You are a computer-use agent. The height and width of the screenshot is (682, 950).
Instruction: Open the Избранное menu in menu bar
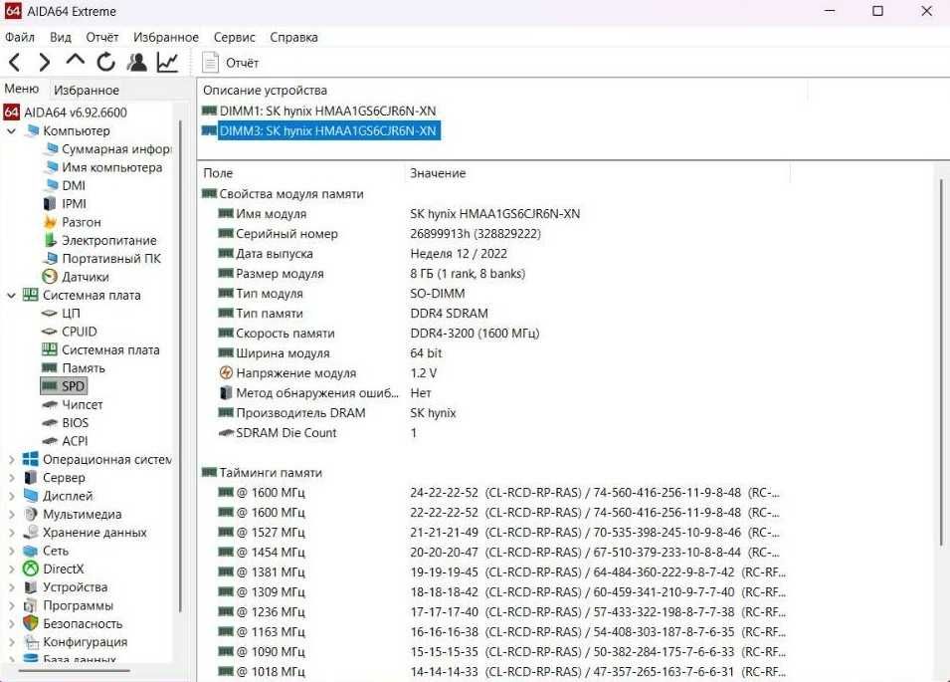[x=166, y=37]
